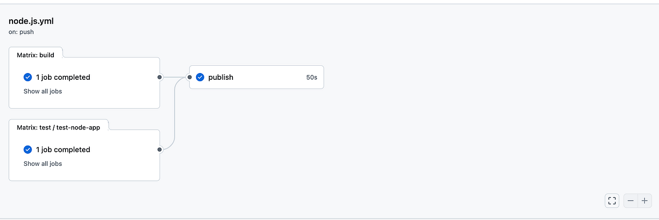This screenshot has height=220, width=659.
Task: Open the publish job
Action: (221, 77)
